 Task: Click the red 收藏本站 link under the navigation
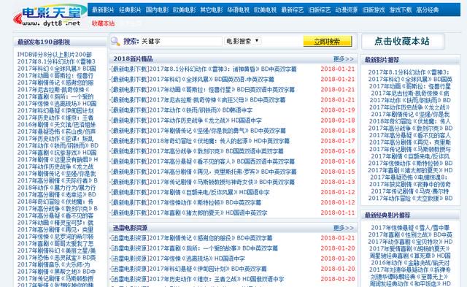(x=103, y=23)
